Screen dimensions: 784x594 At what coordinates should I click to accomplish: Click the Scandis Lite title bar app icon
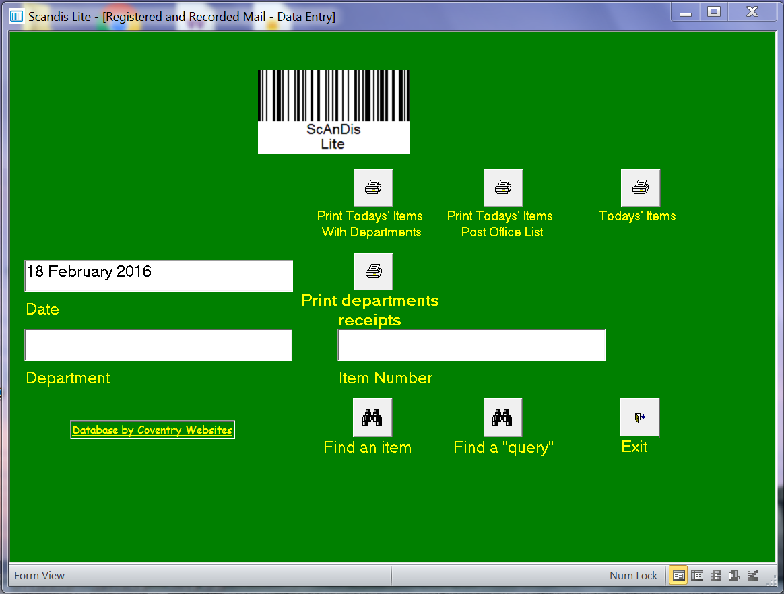(x=16, y=17)
